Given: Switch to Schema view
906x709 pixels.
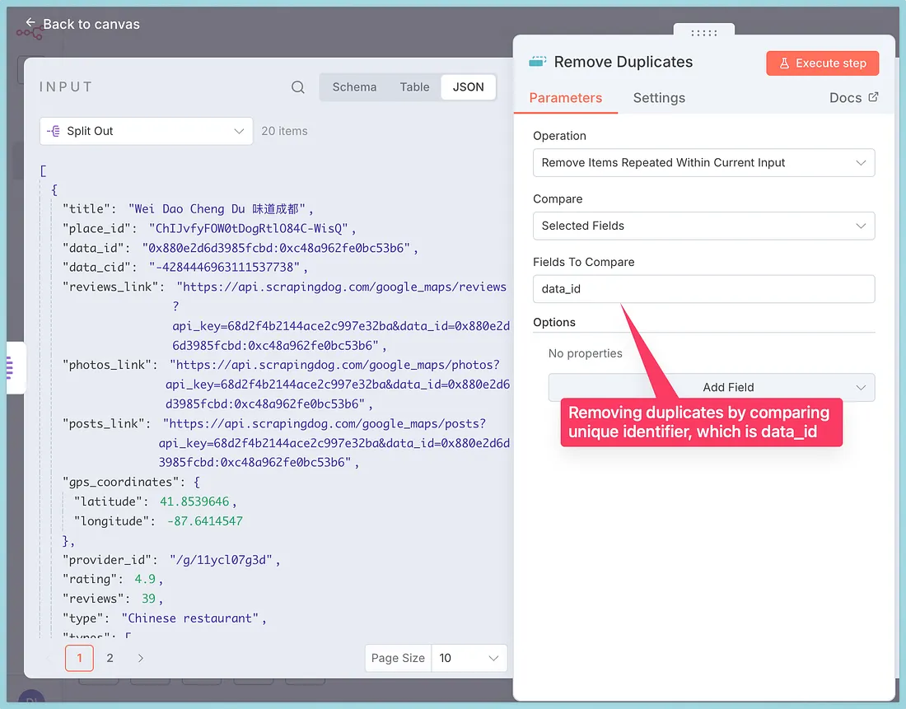Looking at the screenshot, I should click(354, 87).
